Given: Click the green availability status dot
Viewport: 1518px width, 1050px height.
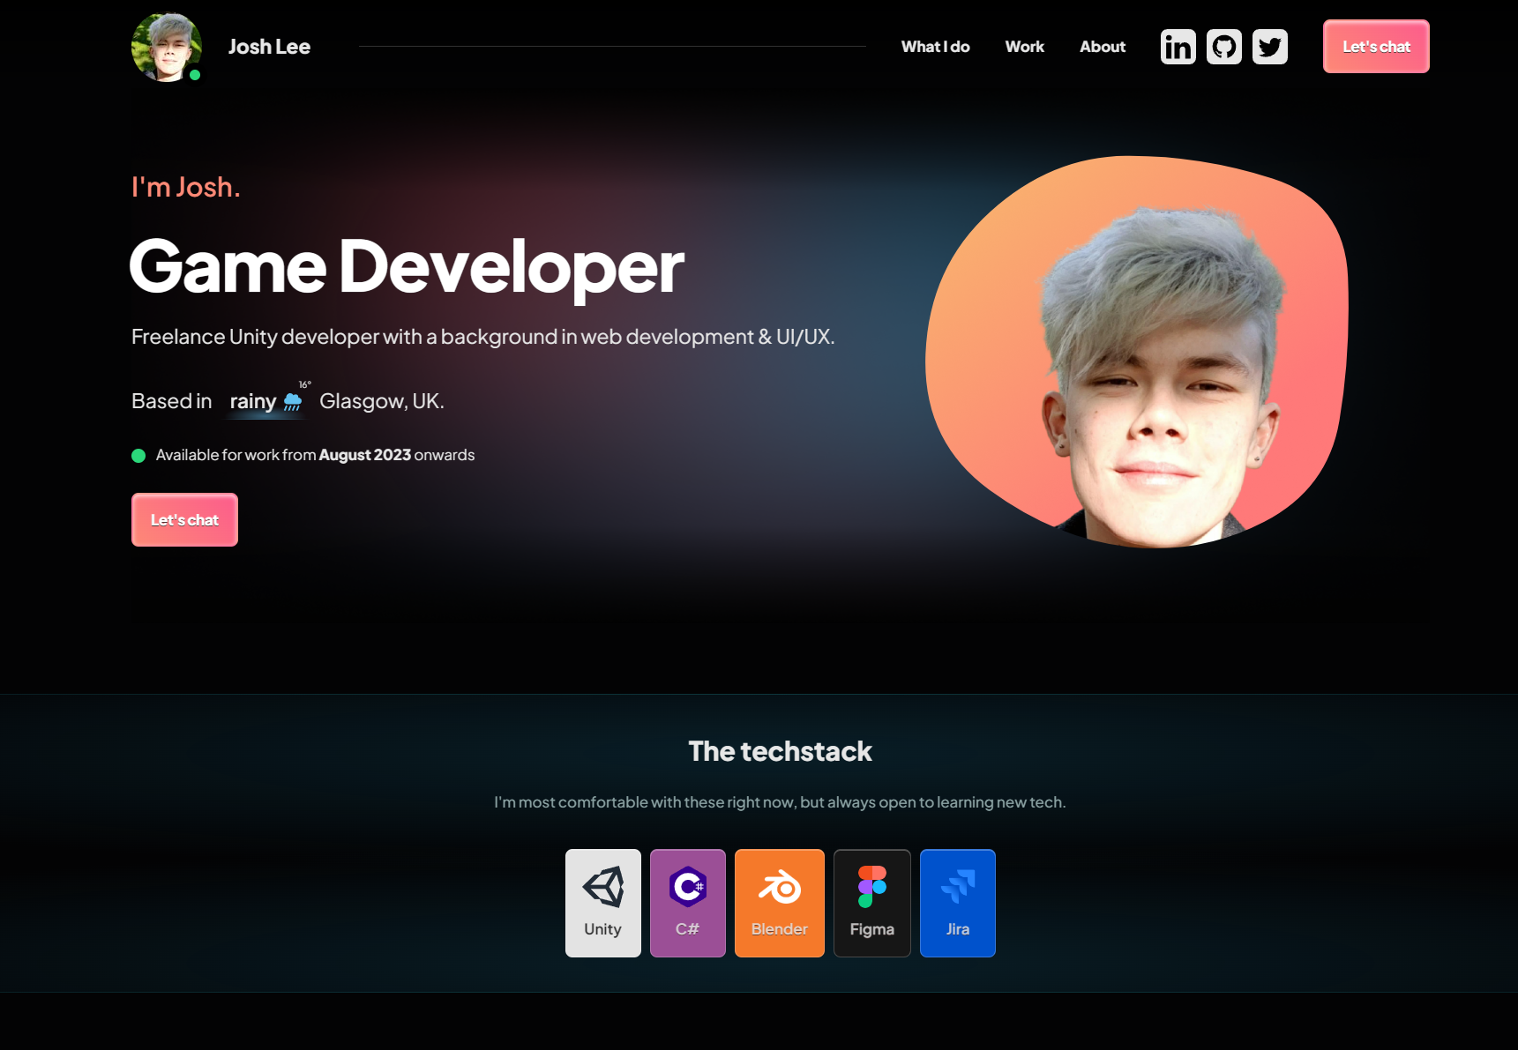Looking at the screenshot, I should 138,456.
